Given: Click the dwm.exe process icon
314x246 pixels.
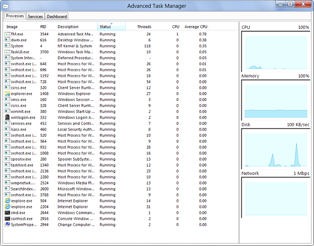Looking at the screenshot, I should click(8, 40).
